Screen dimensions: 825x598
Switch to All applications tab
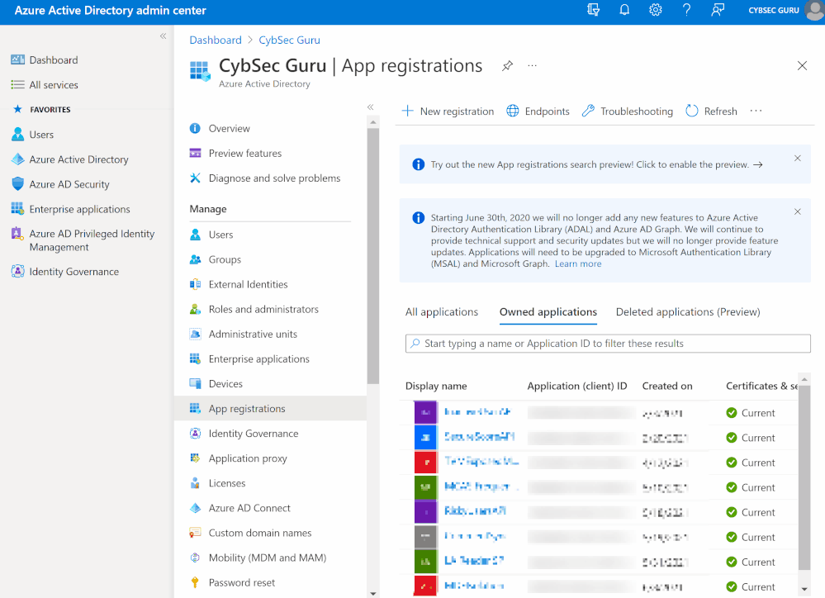[x=442, y=312]
